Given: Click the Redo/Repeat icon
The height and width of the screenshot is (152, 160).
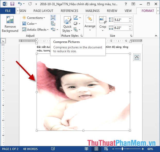Looking at the screenshot, I should pyautogui.click(x=30, y=4).
